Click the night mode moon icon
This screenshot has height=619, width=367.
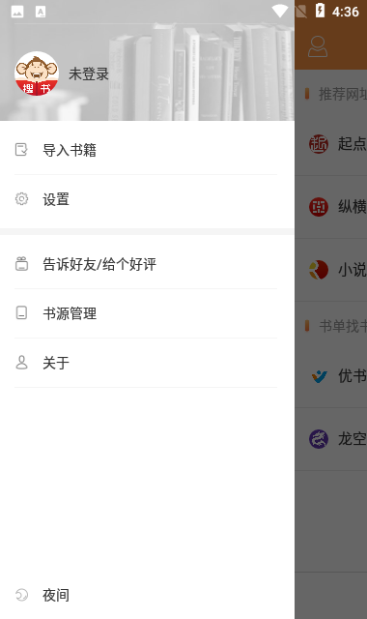(21, 595)
